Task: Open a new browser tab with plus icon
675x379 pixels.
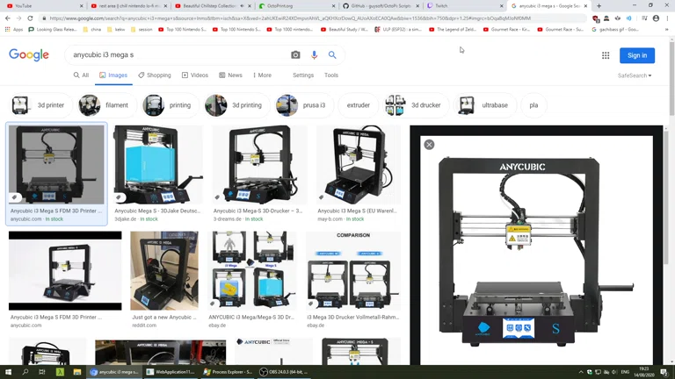Action: tap(599, 6)
